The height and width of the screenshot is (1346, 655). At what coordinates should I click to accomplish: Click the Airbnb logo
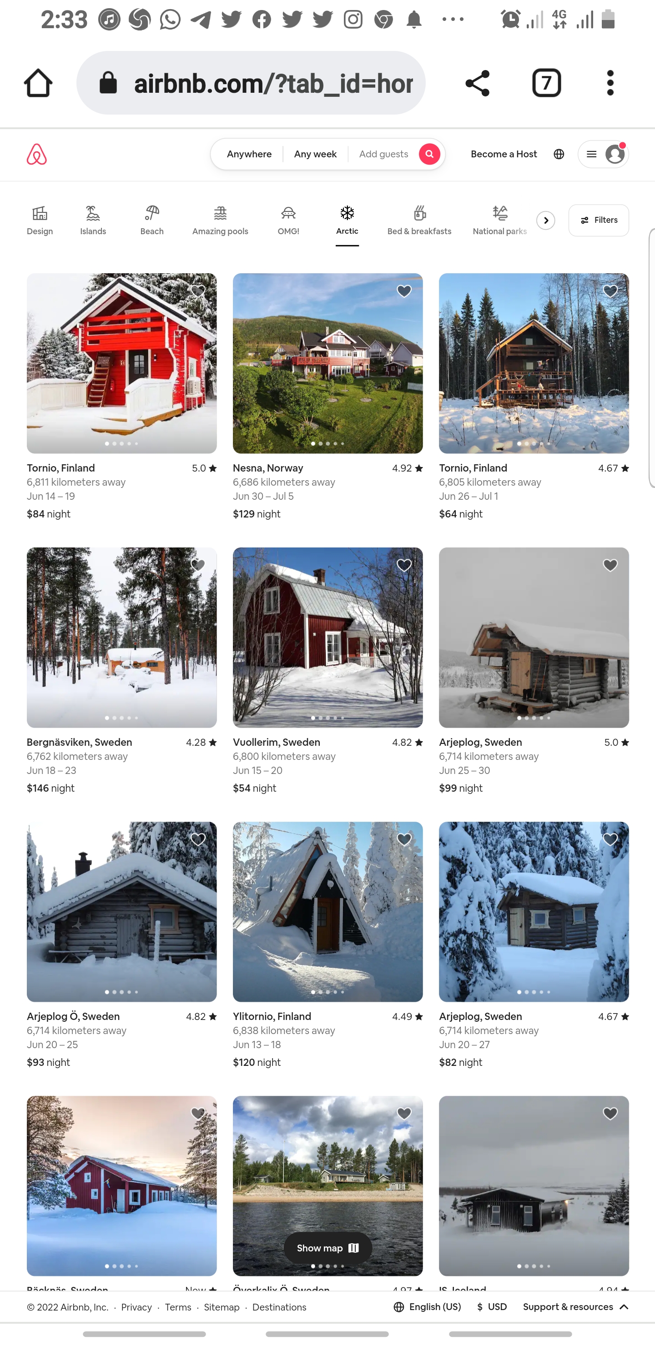tap(36, 154)
